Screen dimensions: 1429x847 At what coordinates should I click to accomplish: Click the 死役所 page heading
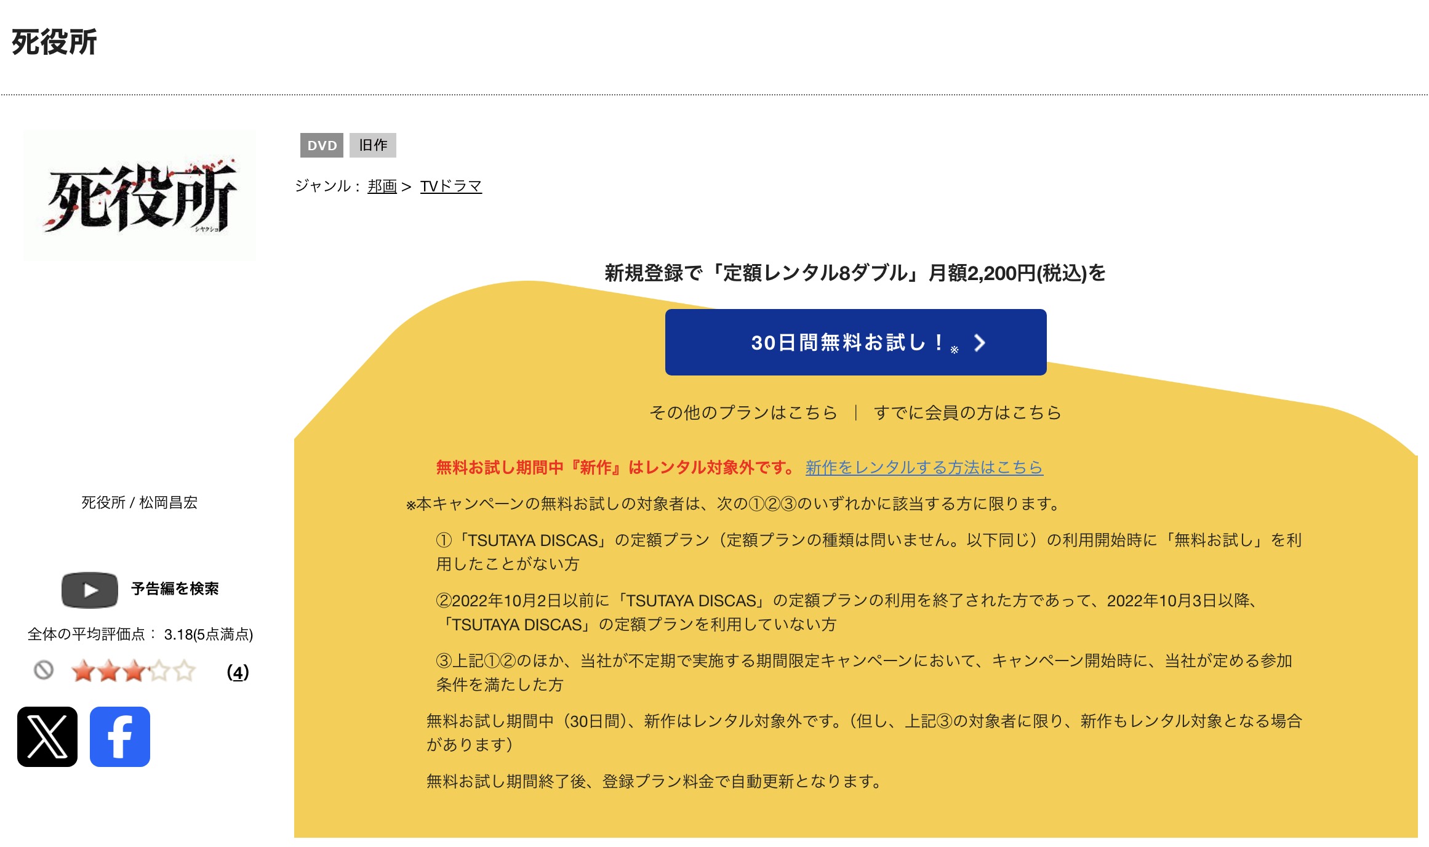[x=54, y=42]
